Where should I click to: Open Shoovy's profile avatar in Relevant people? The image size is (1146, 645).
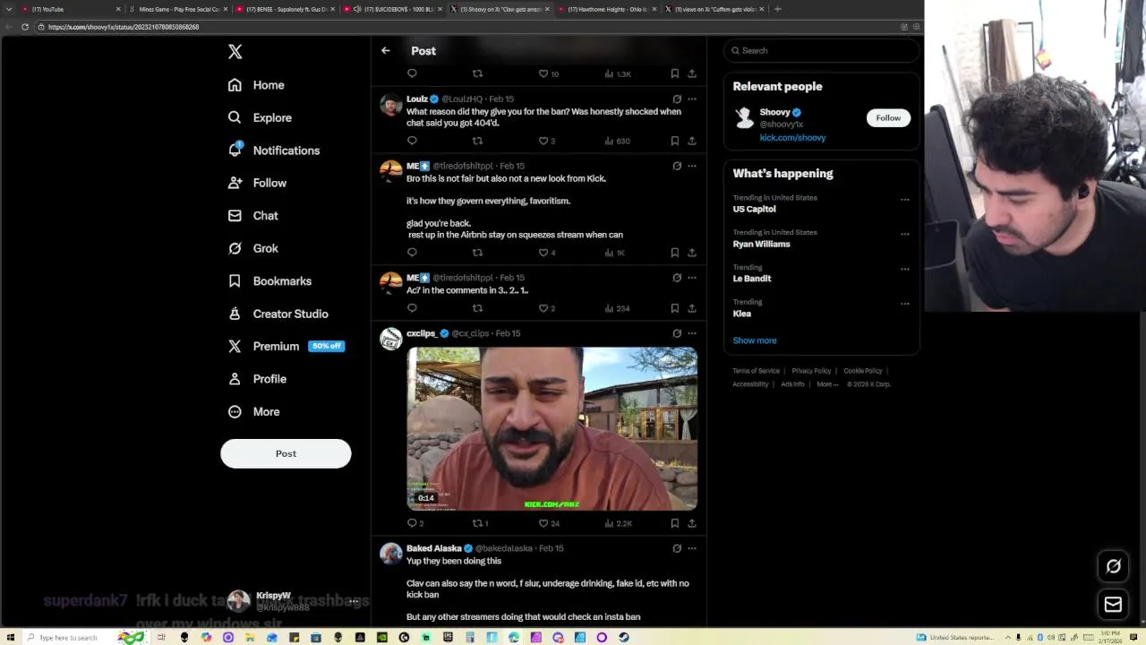coord(744,117)
